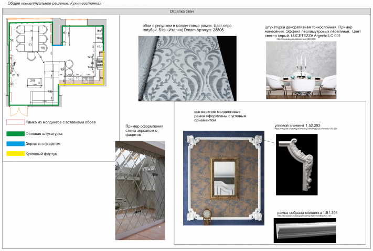Screen dimensions: 373x251
Task: Click the sink labeled 11 on plan
Action: point(86,80)
